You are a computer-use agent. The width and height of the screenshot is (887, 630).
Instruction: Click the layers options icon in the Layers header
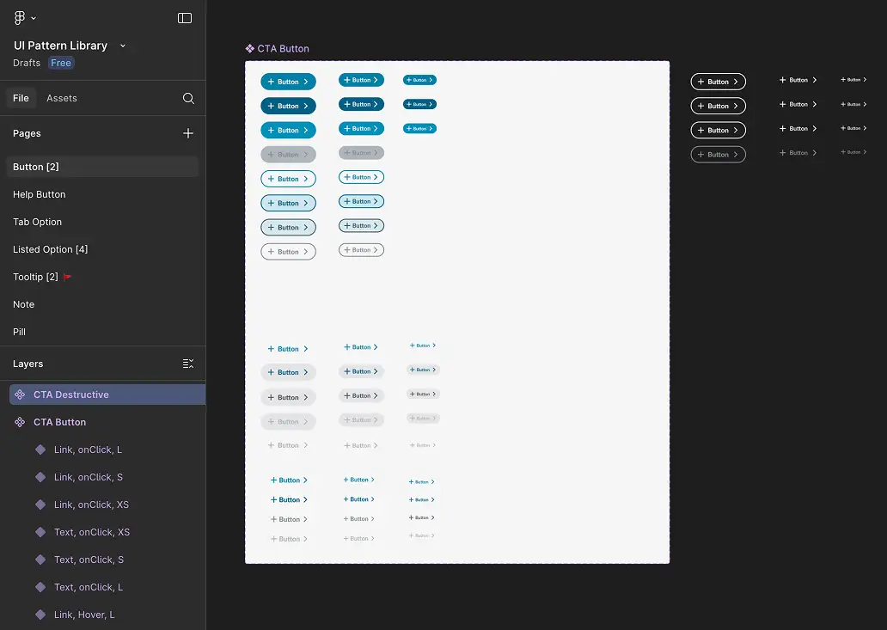(188, 364)
